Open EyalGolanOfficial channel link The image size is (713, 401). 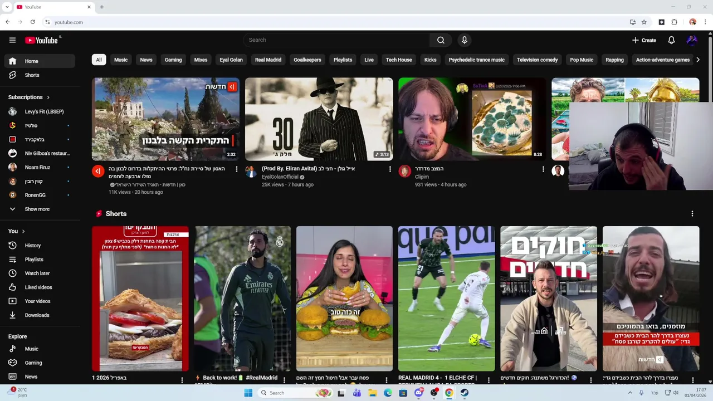[280, 177]
